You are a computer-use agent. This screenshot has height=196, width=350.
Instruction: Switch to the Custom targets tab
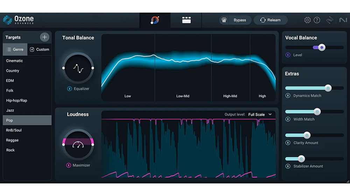[x=39, y=49]
